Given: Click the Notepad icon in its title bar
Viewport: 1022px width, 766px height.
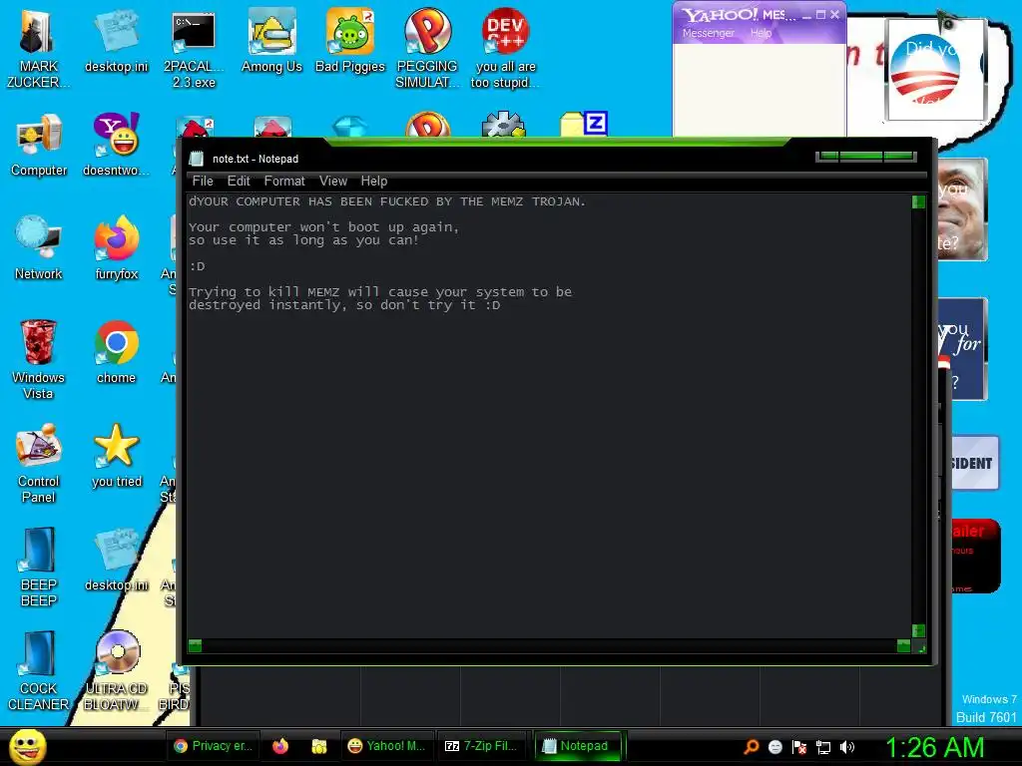Looking at the screenshot, I should (197, 159).
